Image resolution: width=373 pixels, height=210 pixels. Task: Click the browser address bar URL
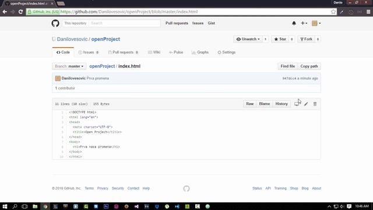[x=129, y=12]
